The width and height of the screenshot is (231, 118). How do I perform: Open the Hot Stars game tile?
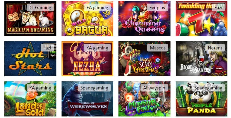point(30,59)
